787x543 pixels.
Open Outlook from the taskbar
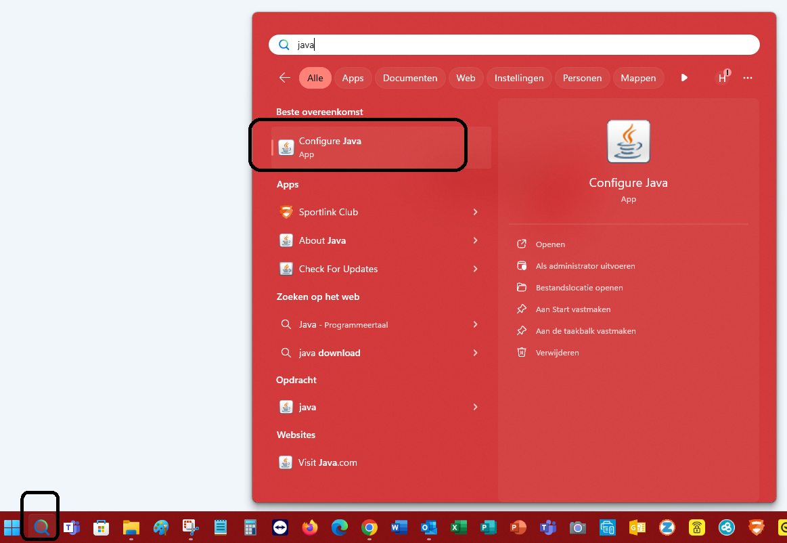429,527
